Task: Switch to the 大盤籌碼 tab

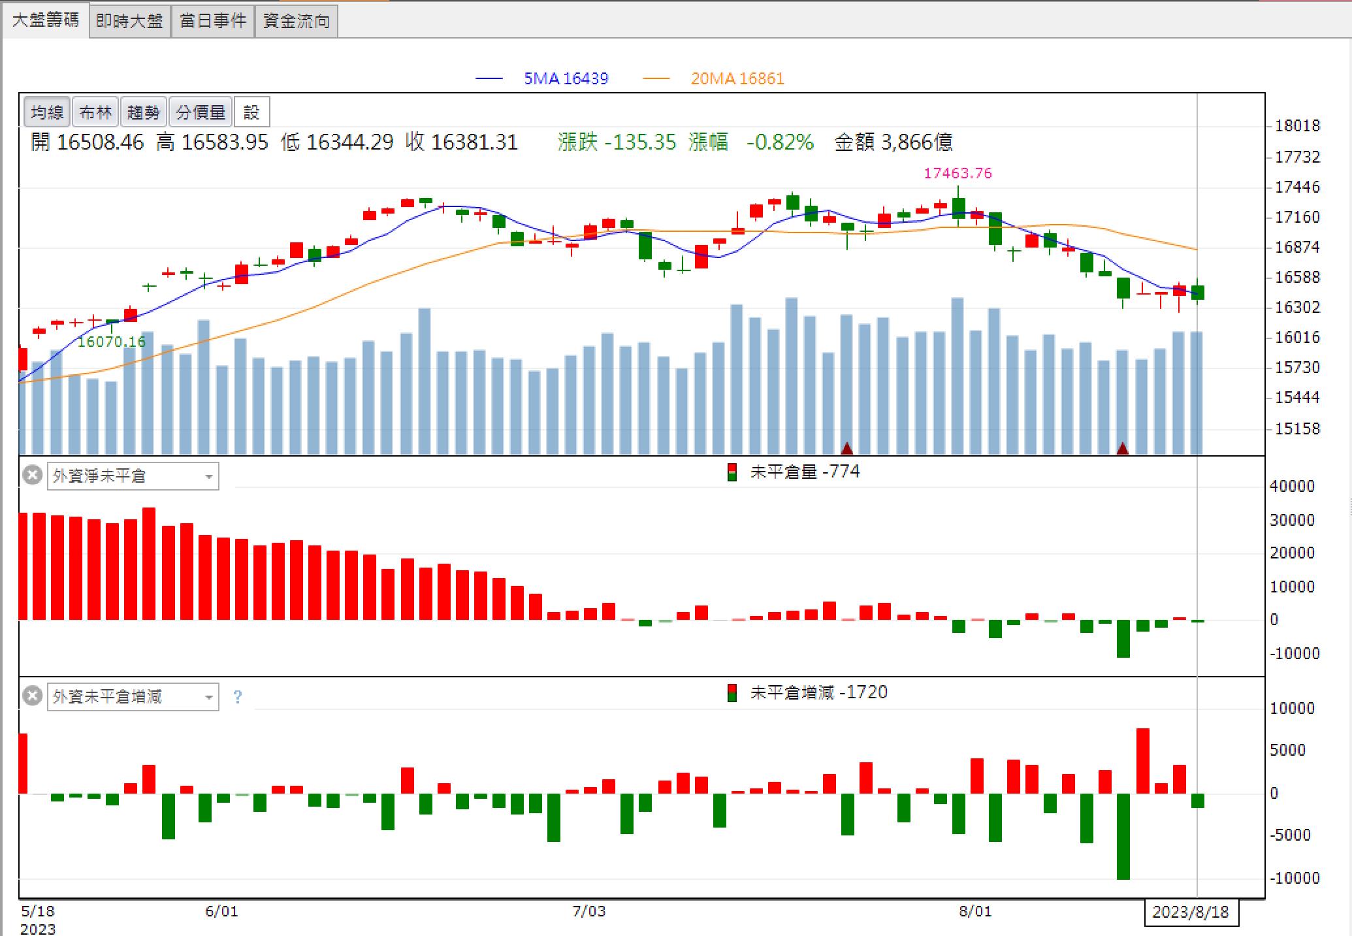Action: pyautogui.click(x=46, y=20)
